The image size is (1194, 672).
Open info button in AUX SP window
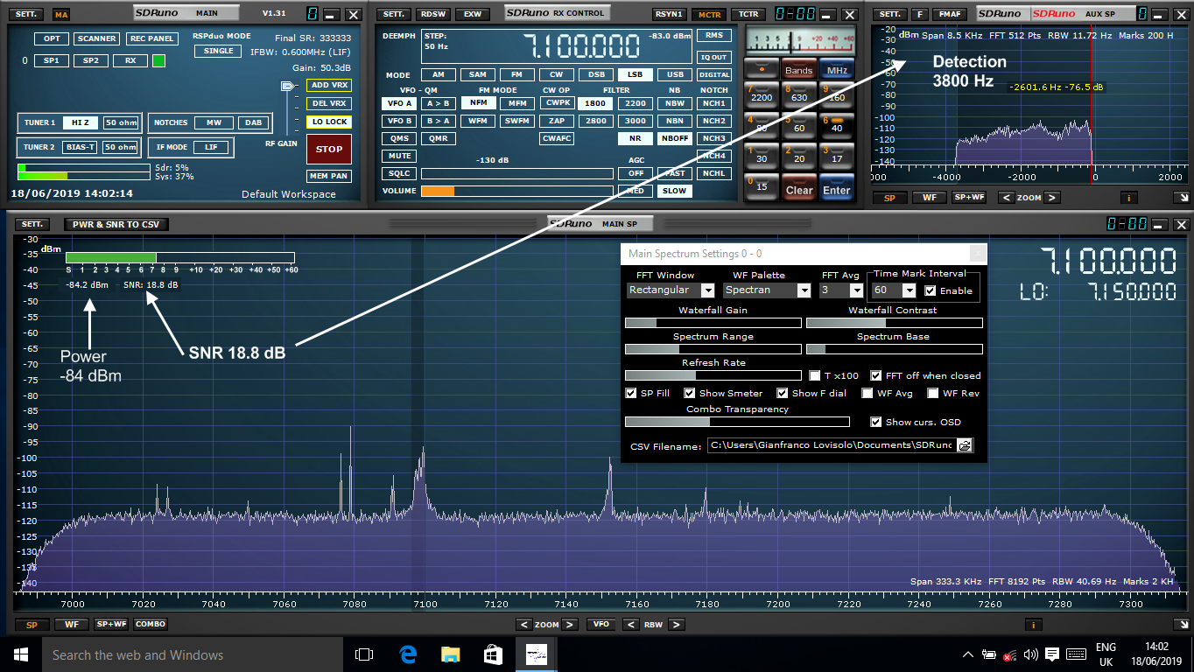[1128, 198]
